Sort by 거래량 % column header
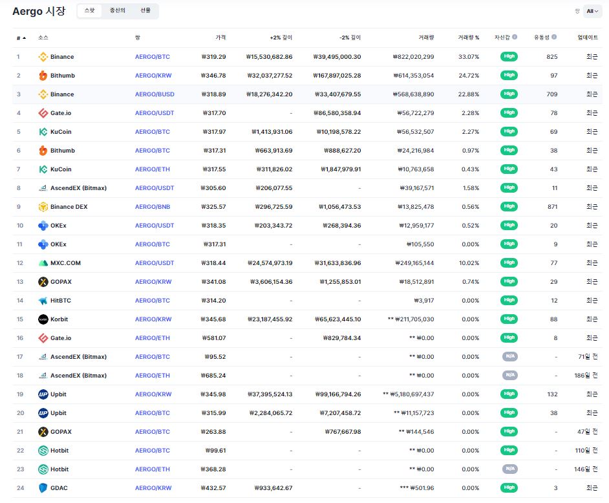 coord(469,37)
